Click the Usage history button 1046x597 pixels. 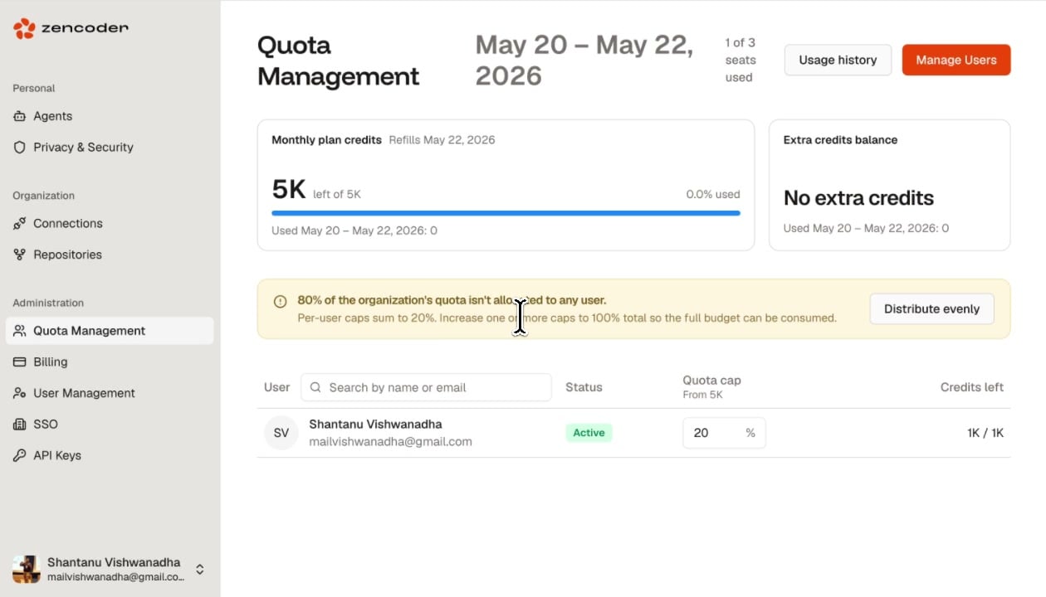[838, 60]
